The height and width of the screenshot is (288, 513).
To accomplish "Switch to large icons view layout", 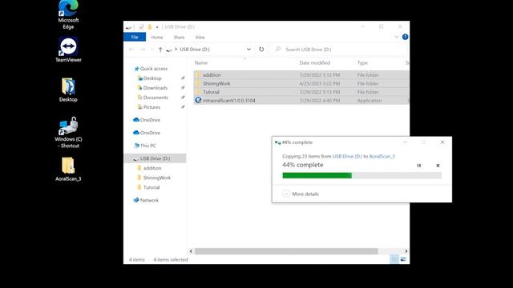I will [403, 259].
